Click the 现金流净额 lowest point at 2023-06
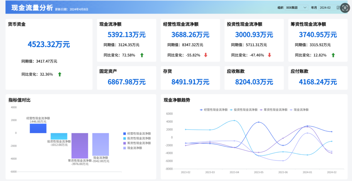The height and width of the screenshot is (181, 352). pos(283,161)
